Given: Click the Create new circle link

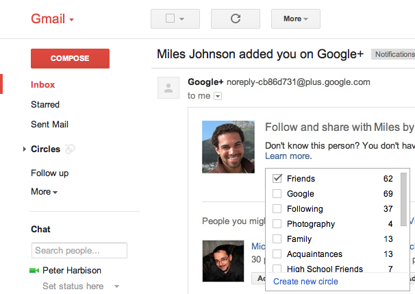Looking at the screenshot, I should (305, 281).
